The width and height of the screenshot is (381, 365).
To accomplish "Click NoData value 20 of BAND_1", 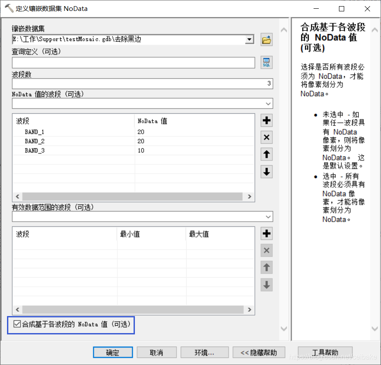I will (x=141, y=132).
